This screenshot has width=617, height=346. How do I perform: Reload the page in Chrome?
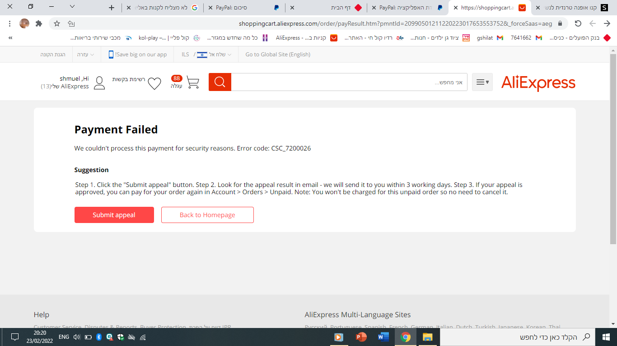(x=578, y=23)
